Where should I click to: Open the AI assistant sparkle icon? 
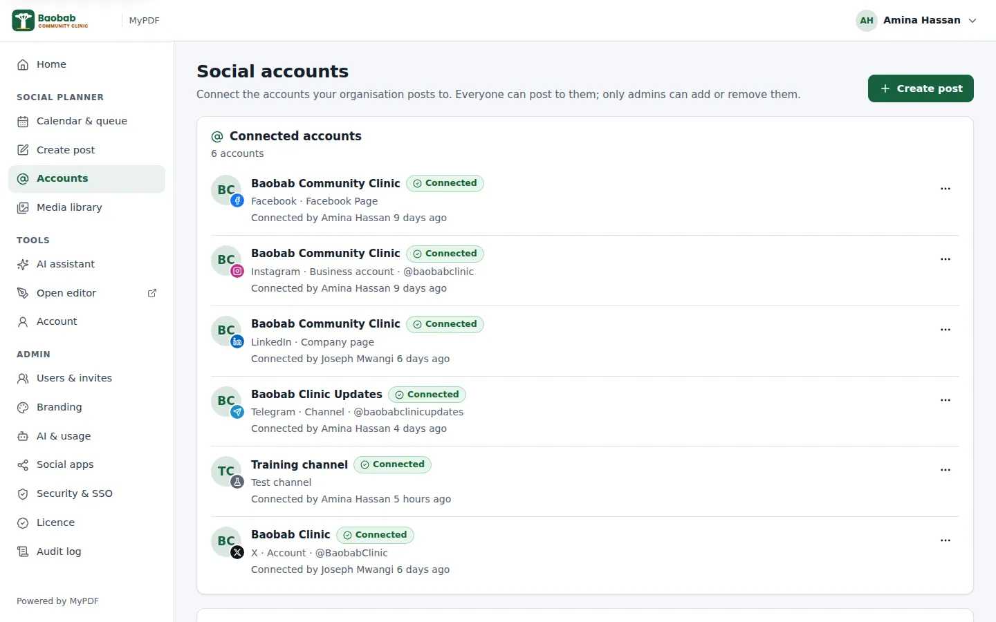pyautogui.click(x=23, y=264)
